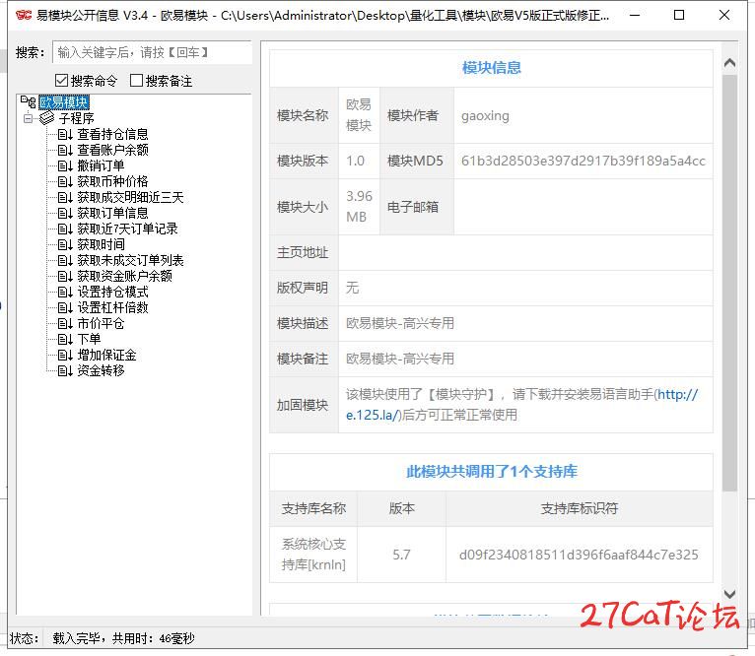Click the icon beside 获取成交明细近三天
The height and width of the screenshot is (656, 755).
point(65,197)
